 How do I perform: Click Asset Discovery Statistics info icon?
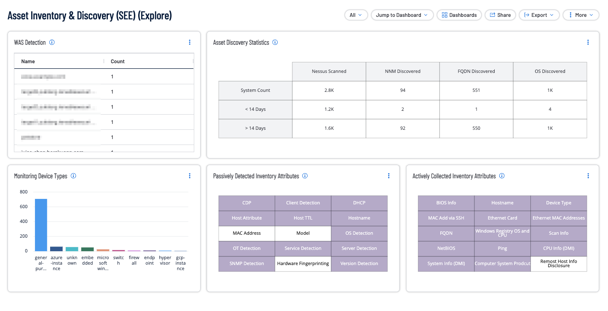[275, 42]
